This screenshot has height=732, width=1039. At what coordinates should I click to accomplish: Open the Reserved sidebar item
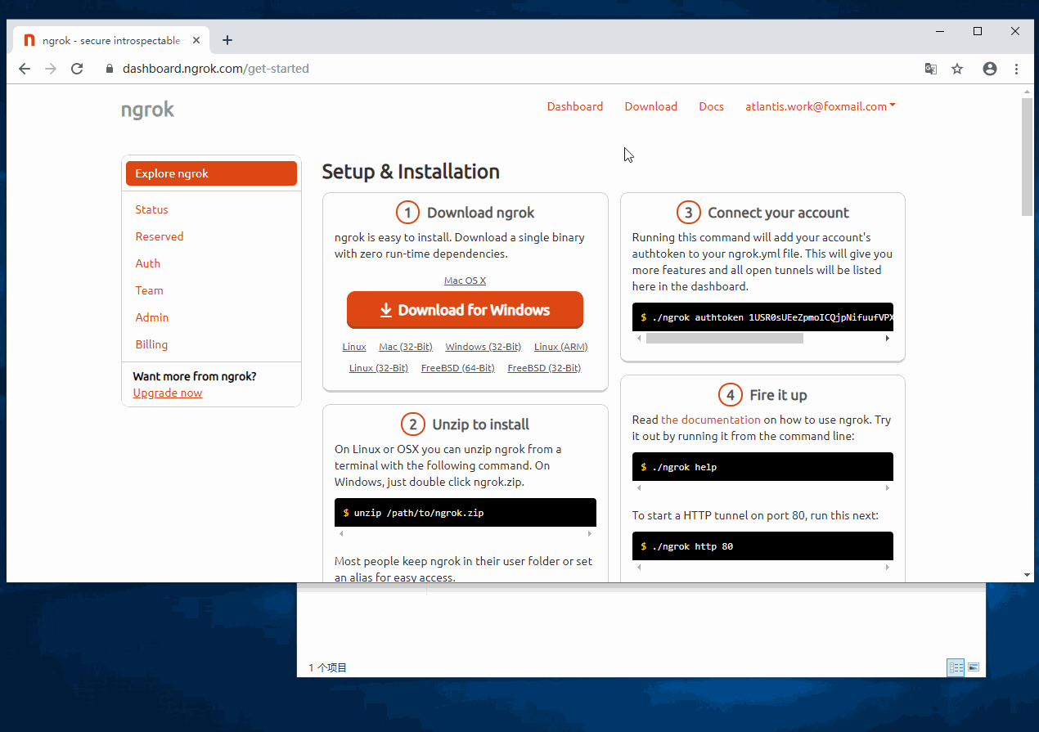click(160, 236)
